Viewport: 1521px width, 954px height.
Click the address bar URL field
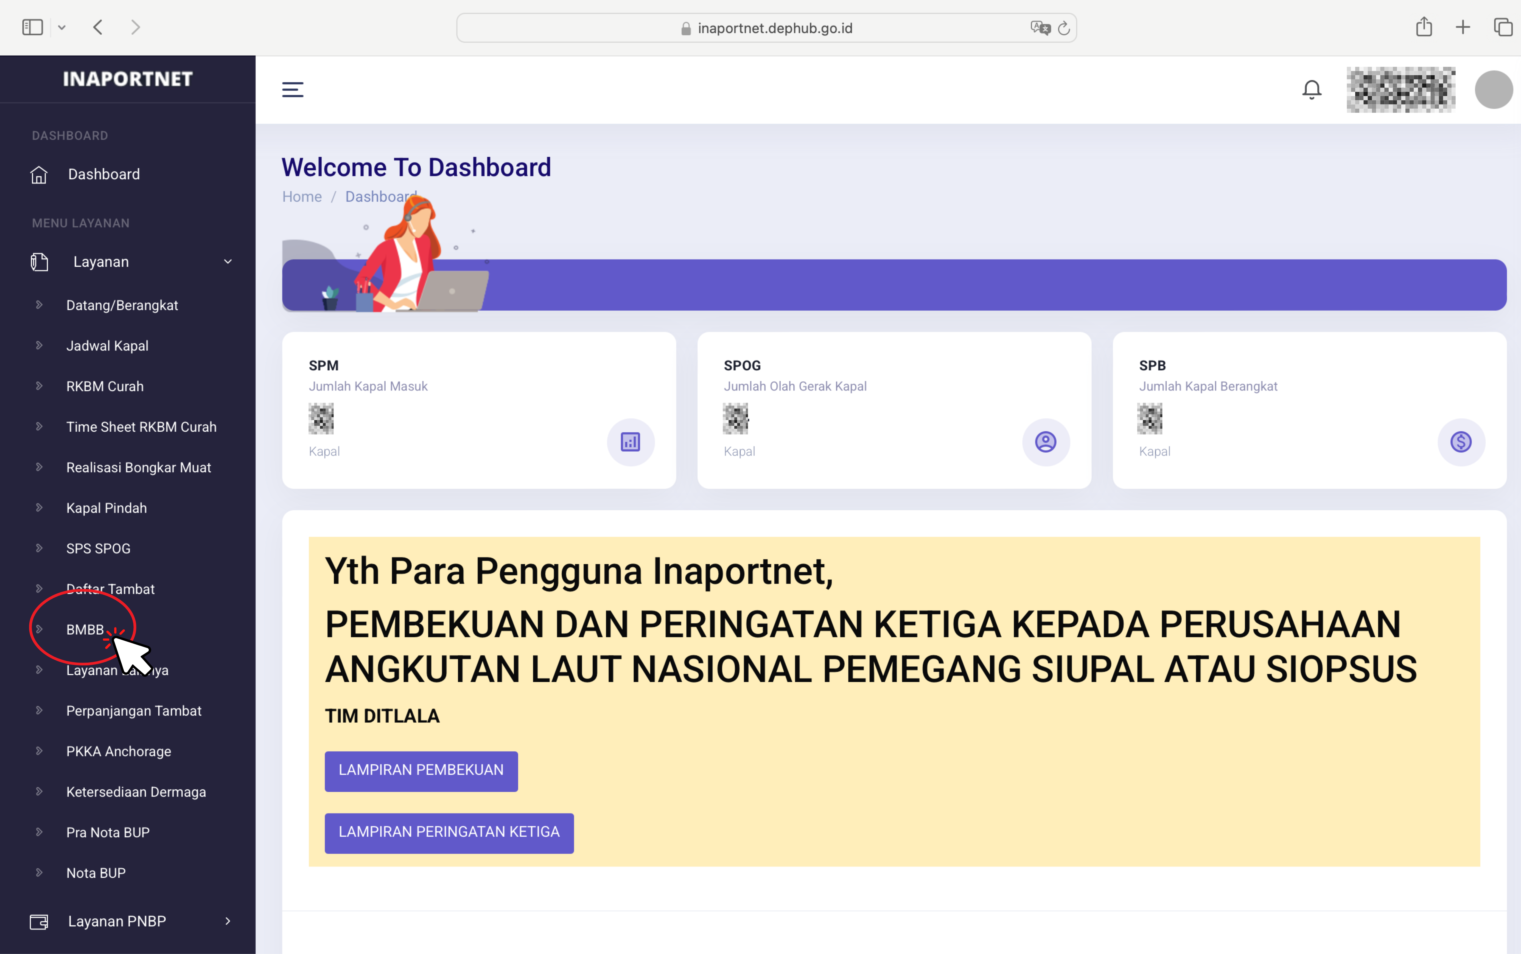[775, 28]
